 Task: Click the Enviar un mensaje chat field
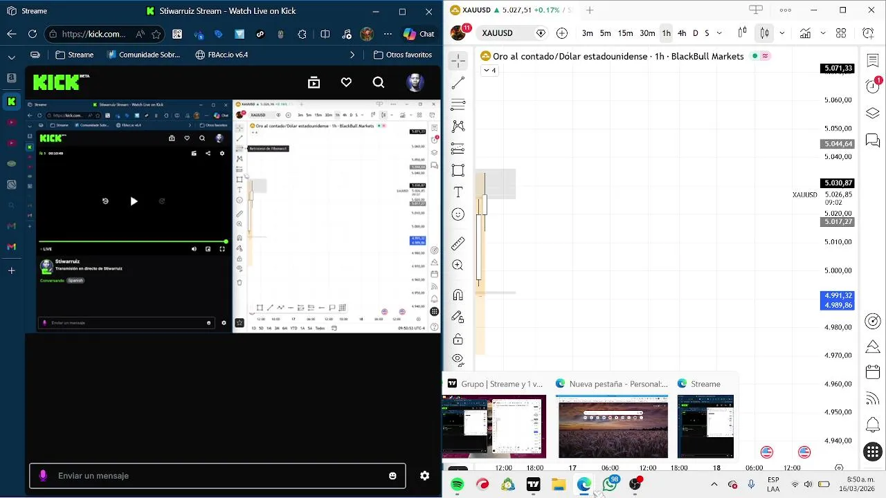[217, 476]
